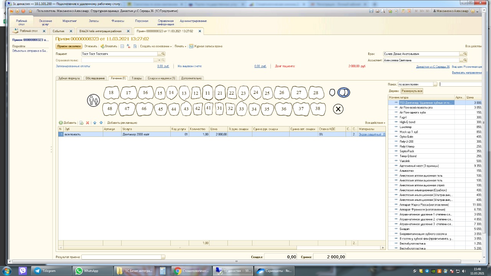The image size is (491, 276).
Task: Select tooth 36 in the lower jaw
Action: coord(283,109)
